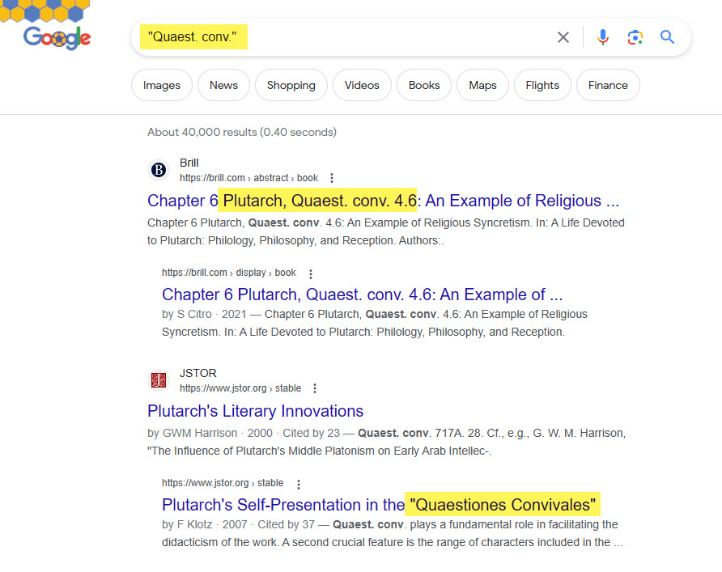Open the indented 'Chapter 6 Plutarch... An Example of ...' link
Screen dimensions: 722x572
click(362, 294)
